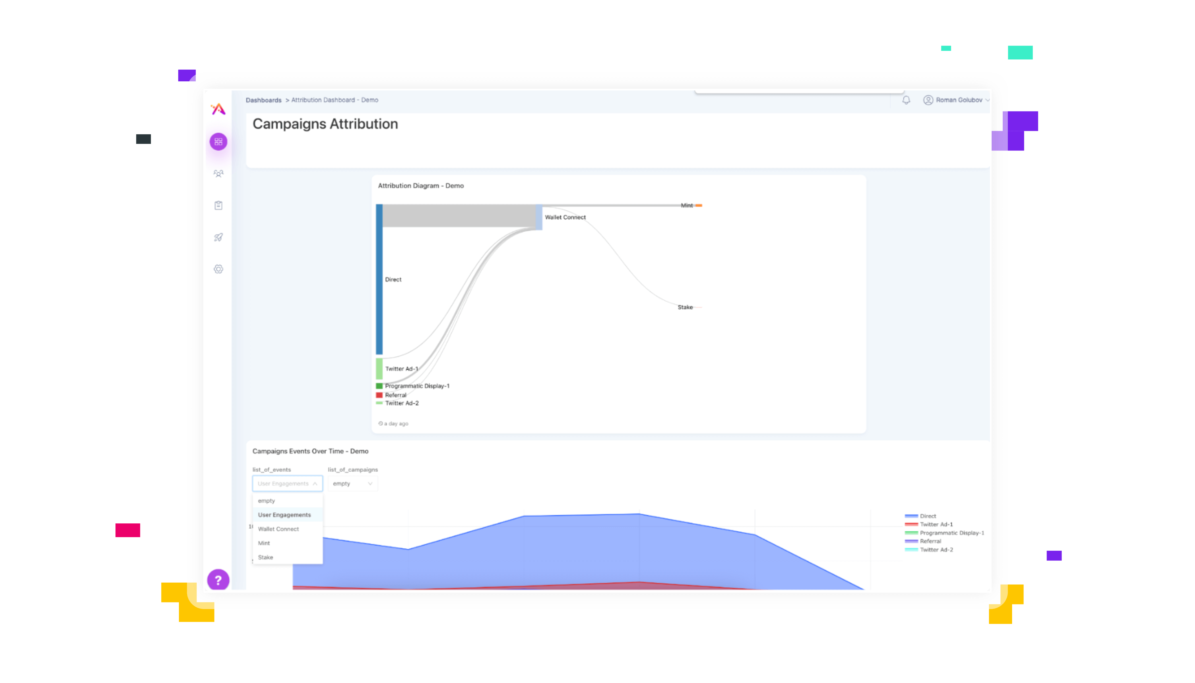Screen dimensions: 1195x683
Task: Click the purple help question-mark button
Action: (x=218, y=580)
